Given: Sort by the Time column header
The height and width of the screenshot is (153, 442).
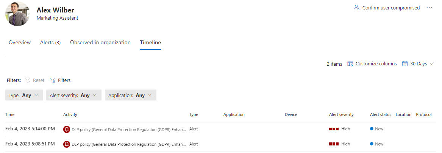Looking at the screenshot, I should tap(10, 114).
